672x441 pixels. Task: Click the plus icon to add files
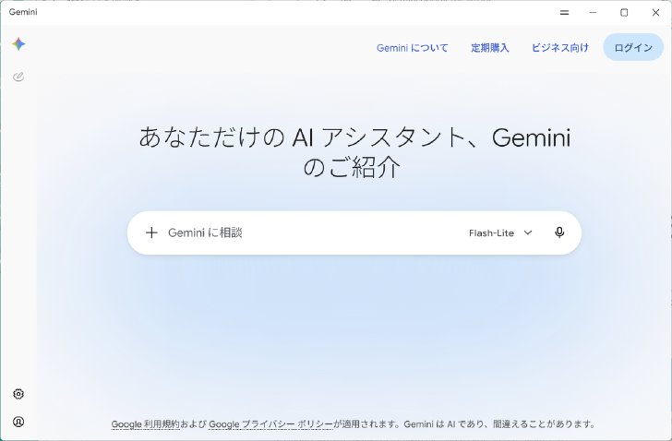[x=151, y=232]
